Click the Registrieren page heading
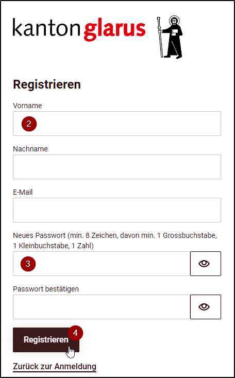This screenshot has height=378, width=235. tap(47, 84)
